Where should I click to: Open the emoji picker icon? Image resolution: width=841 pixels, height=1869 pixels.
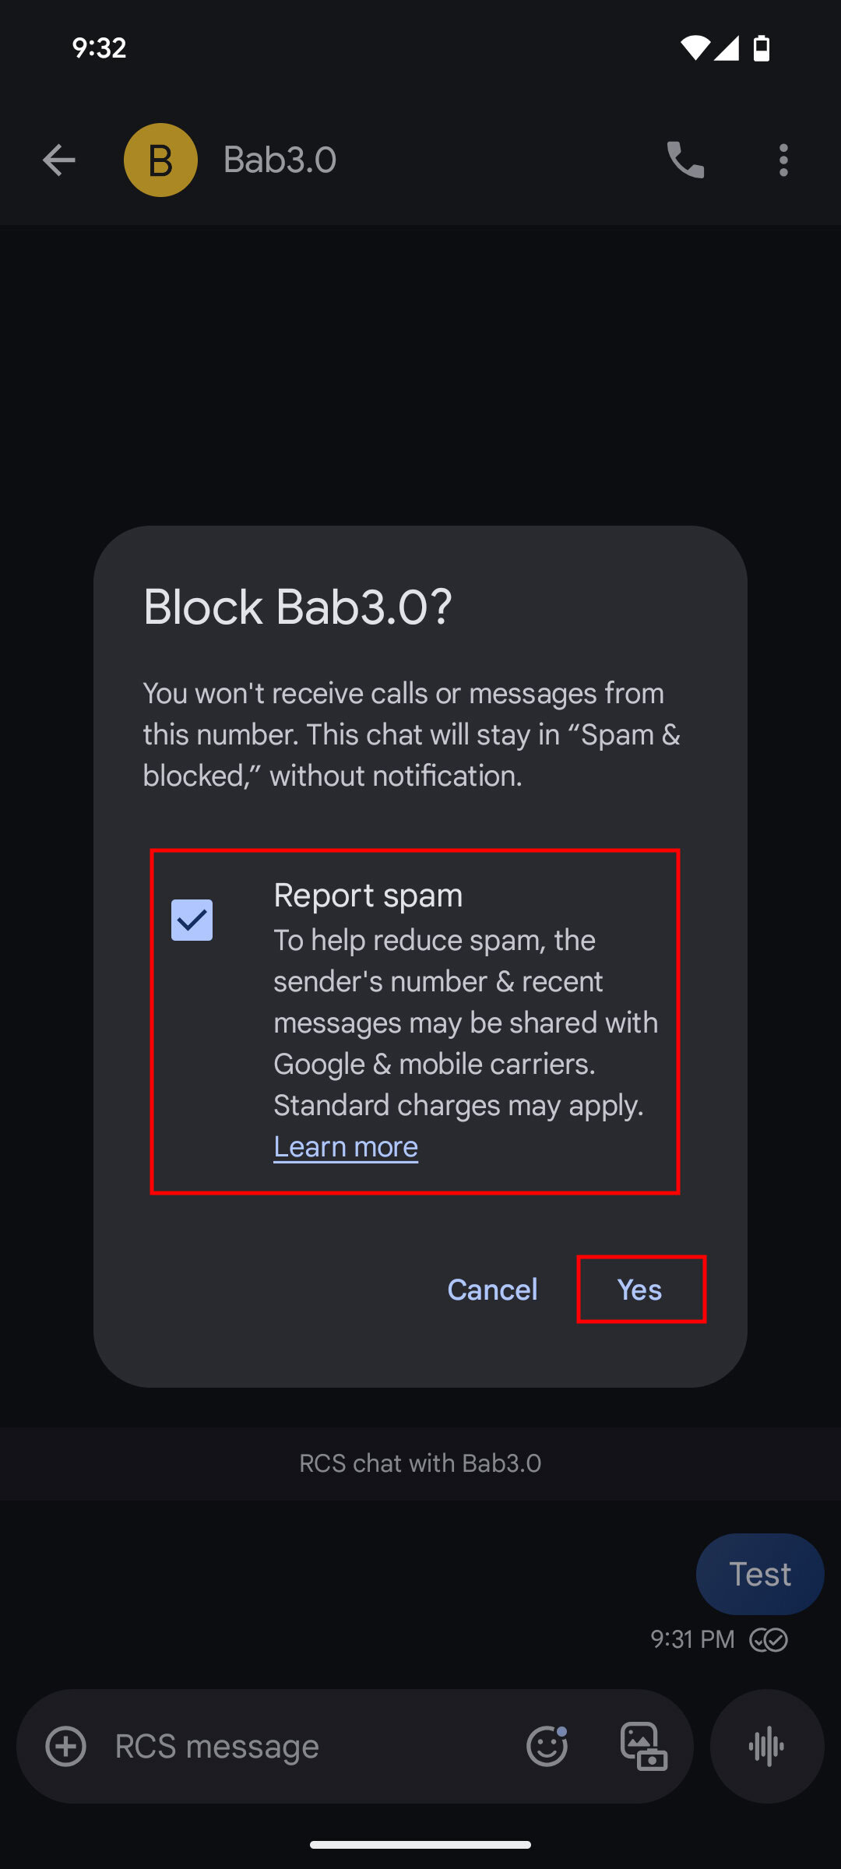[x=547, y=1746]
